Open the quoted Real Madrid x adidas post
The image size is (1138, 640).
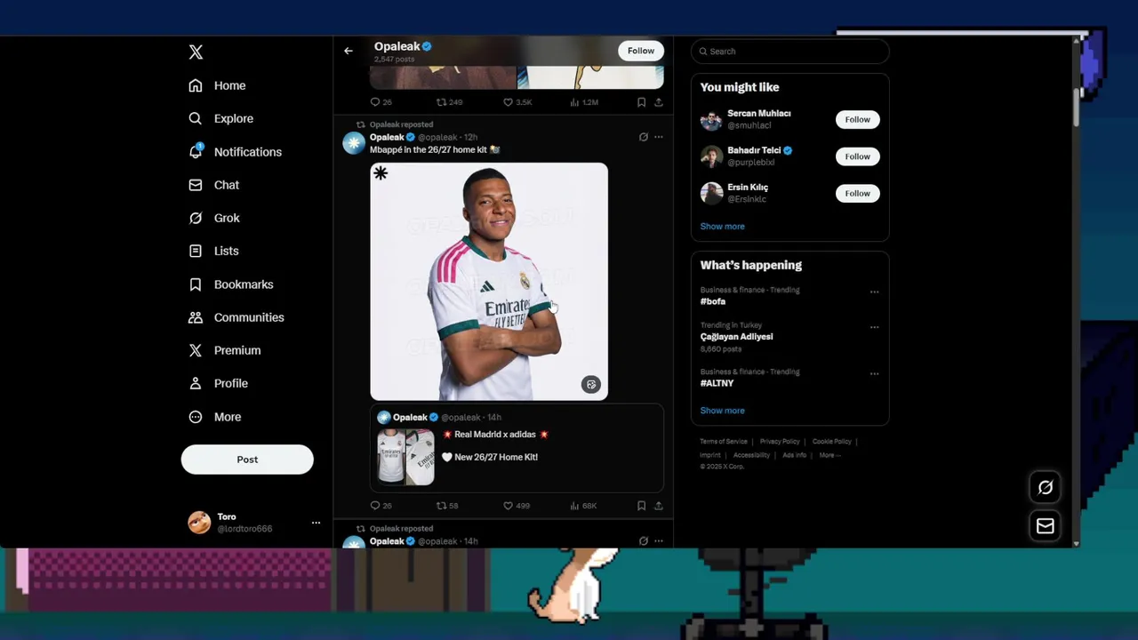(x=517, y=448)
